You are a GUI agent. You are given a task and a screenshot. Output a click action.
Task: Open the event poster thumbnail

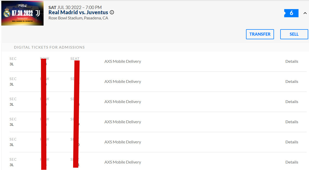(22, 13)
